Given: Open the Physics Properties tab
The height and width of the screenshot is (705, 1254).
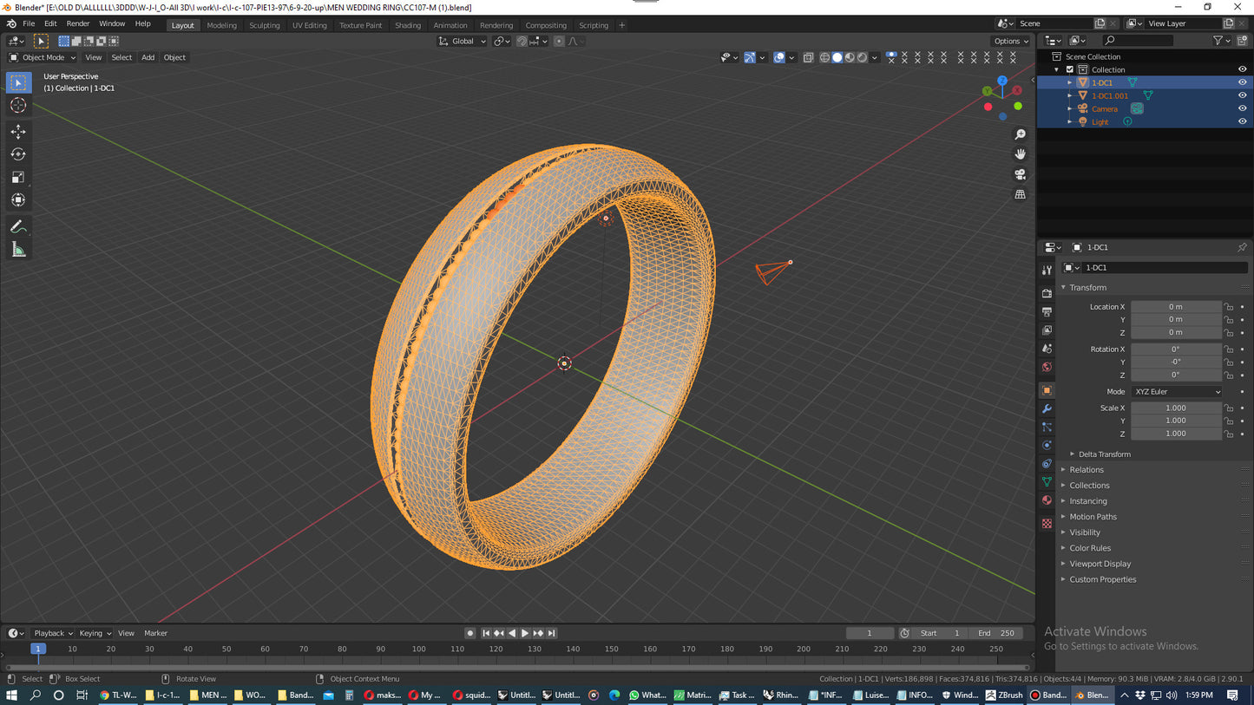Looking at the screenshot, I should [x=1047, y=445].
